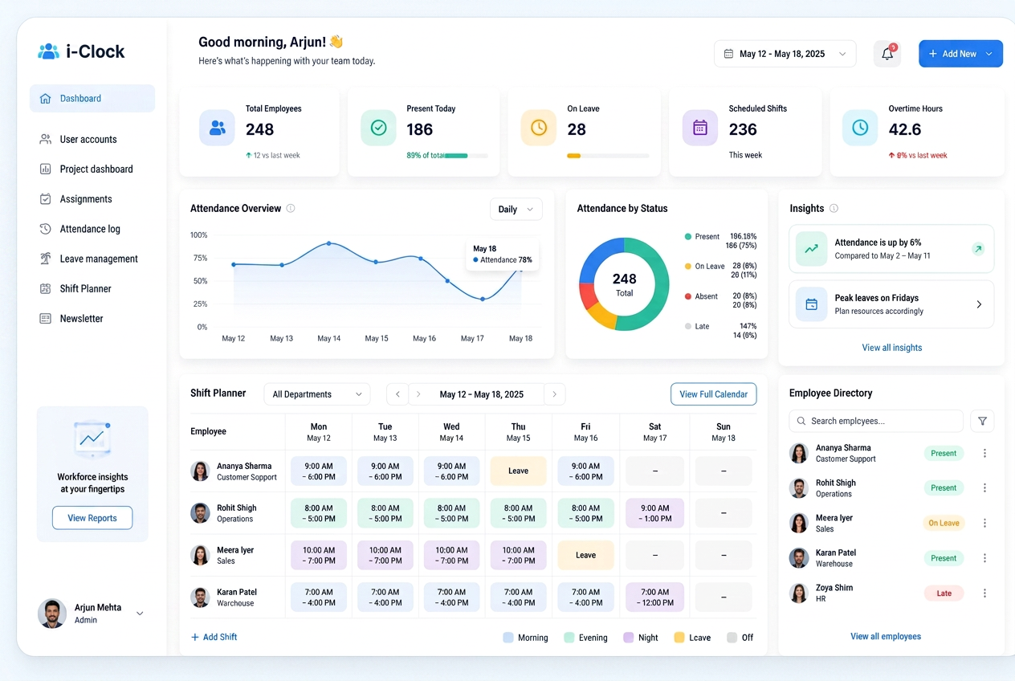
Task: Open the May 12 - May 18 date range dropdown
Action: [x=785, y=54]
